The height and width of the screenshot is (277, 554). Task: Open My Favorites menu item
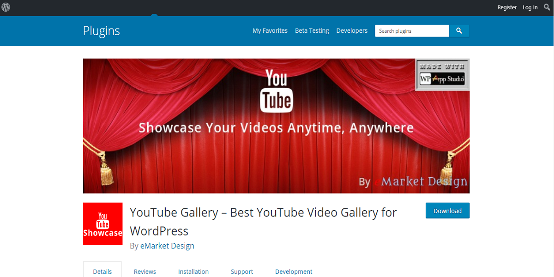pos(270,31)
